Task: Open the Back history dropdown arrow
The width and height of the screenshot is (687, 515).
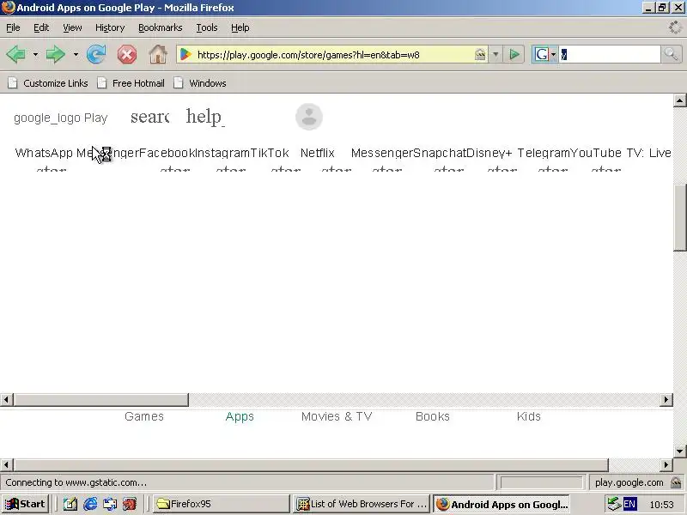Action: tap(35, 55)
